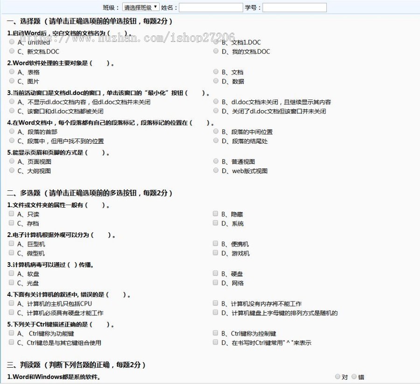This screenshot has height=384, width=420.
Task: Check B、计算机没有内存将不能工作
Action: pyautogui.click(x=215, y=303)
